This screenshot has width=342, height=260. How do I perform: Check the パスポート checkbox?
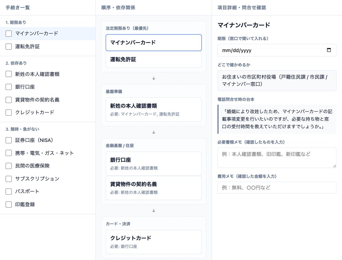tap(9, 192)
